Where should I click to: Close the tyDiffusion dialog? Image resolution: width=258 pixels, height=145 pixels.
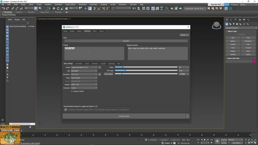pyautogui.click(x=188, y=27)
